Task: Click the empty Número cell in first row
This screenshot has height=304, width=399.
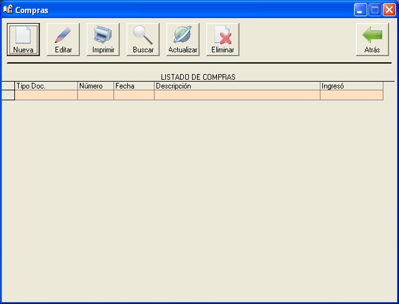Action: pos(95,95)
